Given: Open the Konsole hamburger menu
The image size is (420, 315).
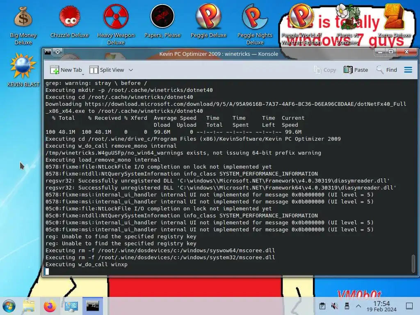Looking at the screenshot, I should [x=408, y=70].
